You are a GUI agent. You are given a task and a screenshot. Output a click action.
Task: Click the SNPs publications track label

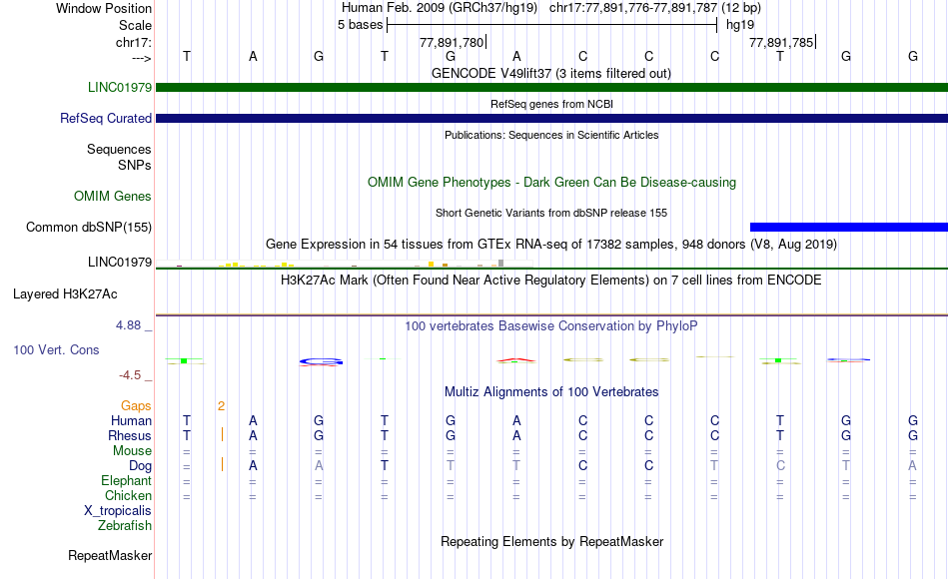tap(135, 165)
